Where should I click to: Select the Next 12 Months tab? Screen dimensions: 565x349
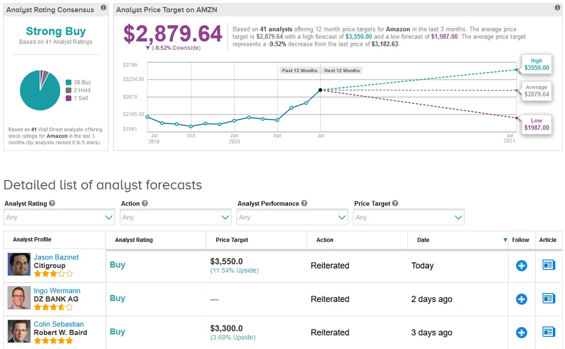[x=342, y=70]
